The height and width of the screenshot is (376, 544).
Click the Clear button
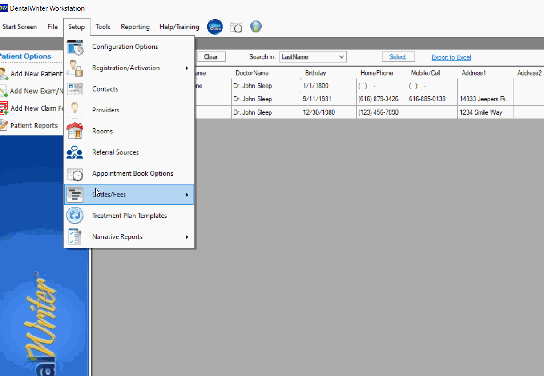click(x=211, y=57)
